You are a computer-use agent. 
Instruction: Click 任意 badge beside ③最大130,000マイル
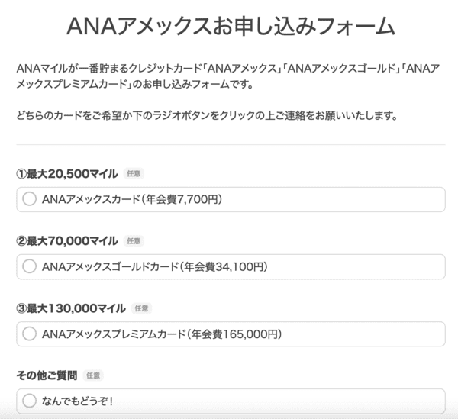(141, 308)
